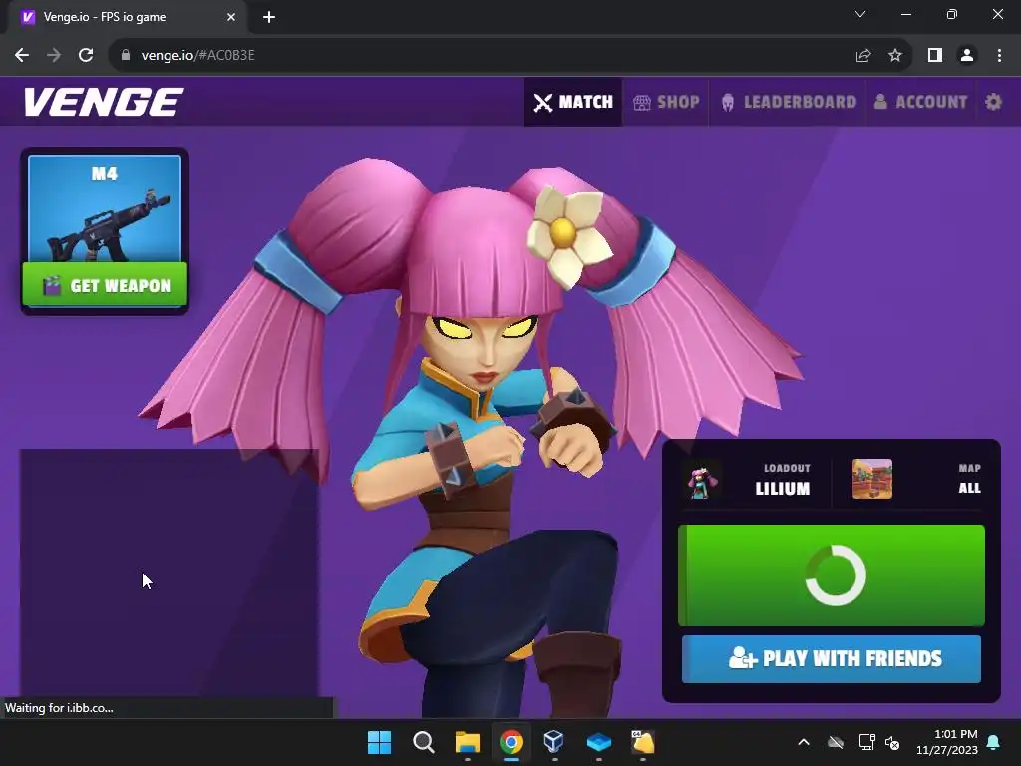1021x766 pixels.
Task: Reload the venge.io page
Action: [x=86, y=56]
